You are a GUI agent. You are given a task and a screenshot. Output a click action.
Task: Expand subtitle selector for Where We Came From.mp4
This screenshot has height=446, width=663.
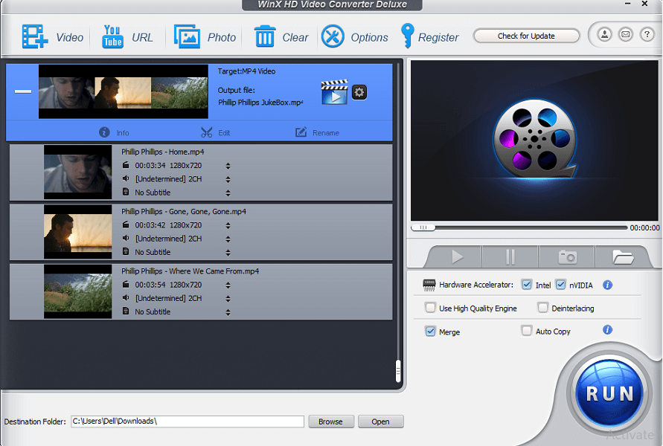228,312
